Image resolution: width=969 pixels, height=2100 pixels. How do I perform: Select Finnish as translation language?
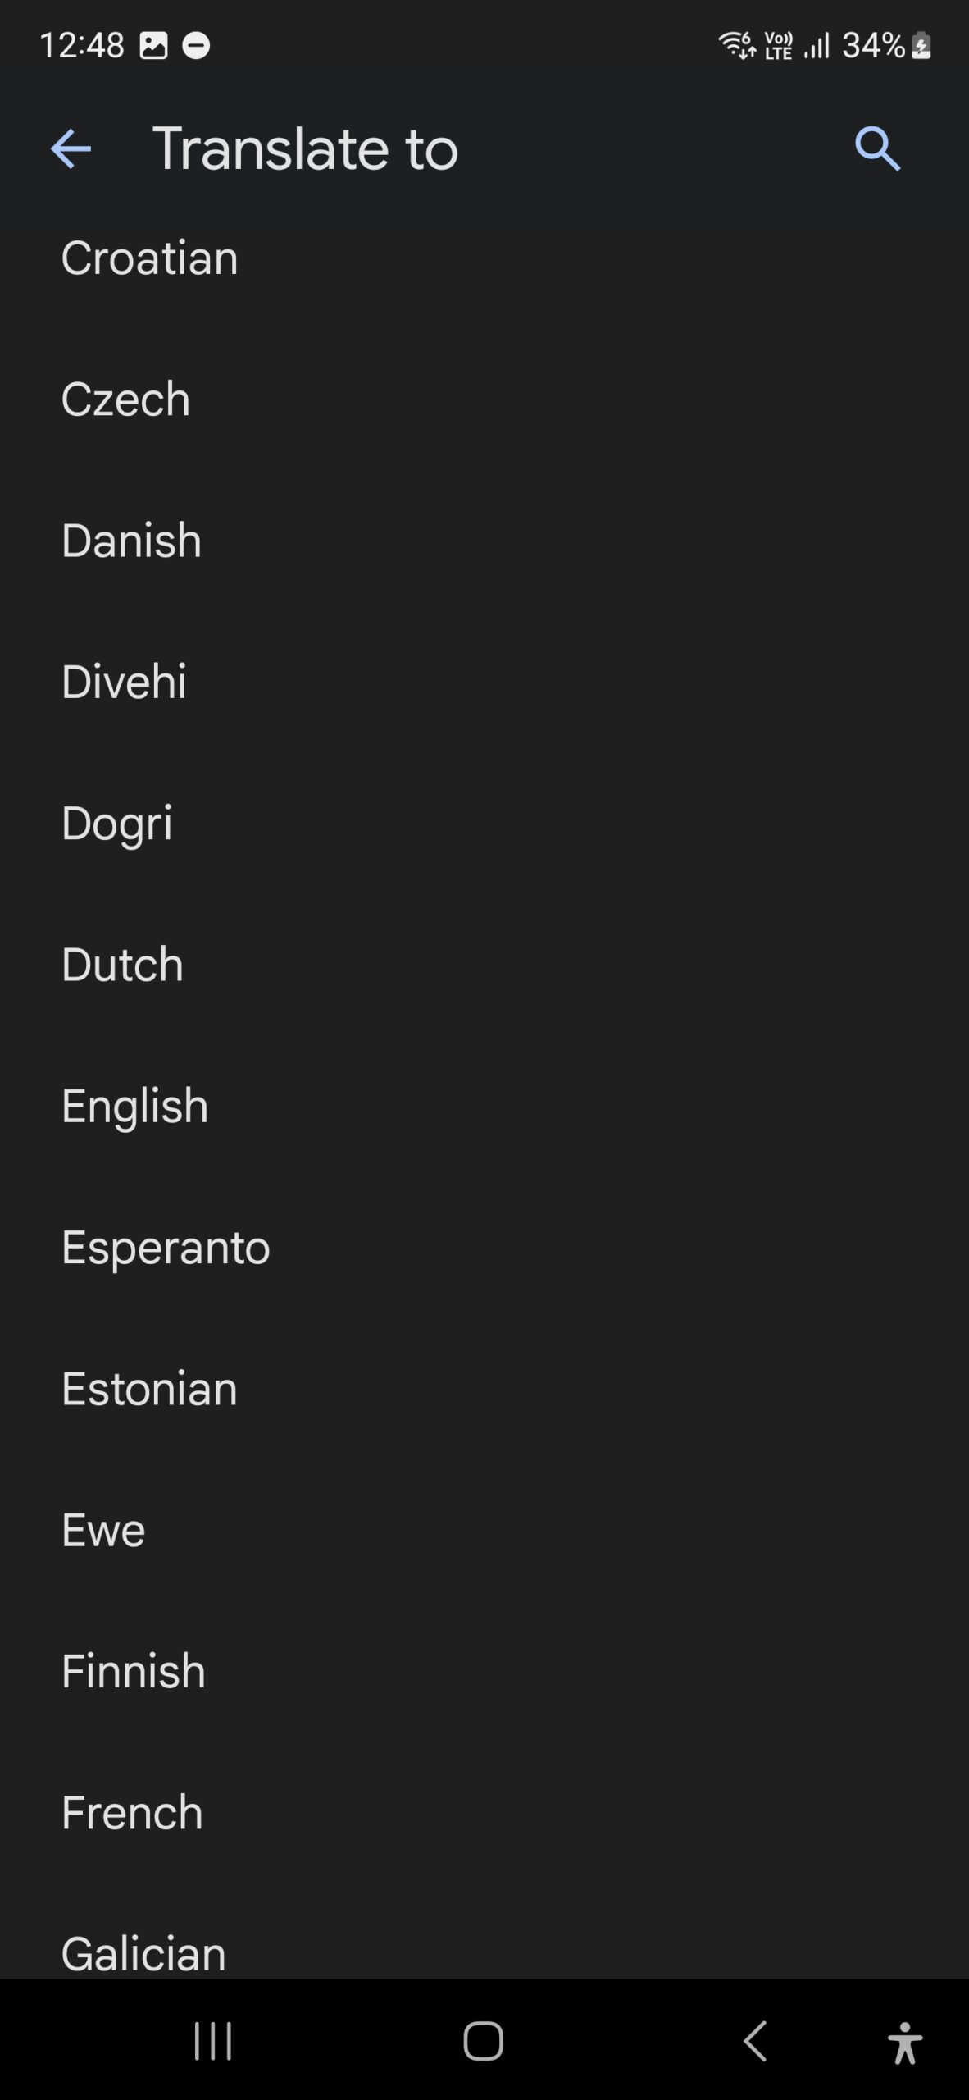click(134, 1671)
